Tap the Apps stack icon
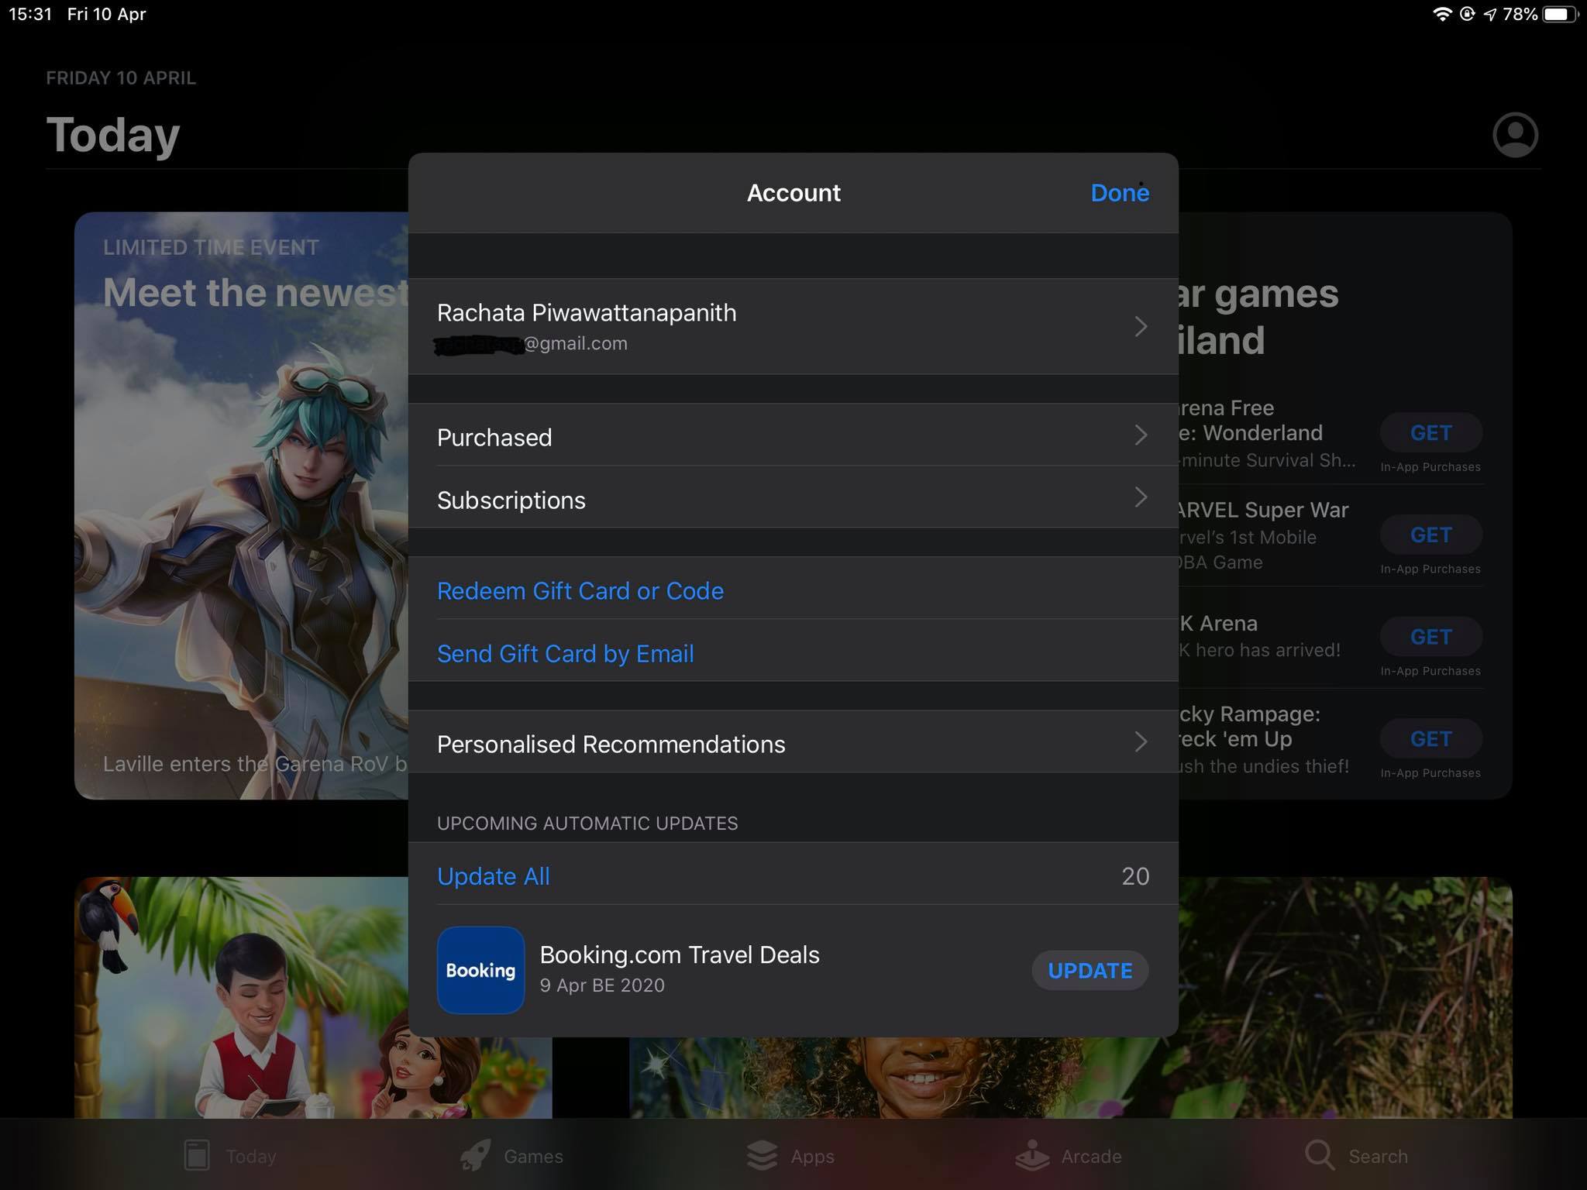The width and height of the screenshot is (1587, 1190). click(763, 1156)
